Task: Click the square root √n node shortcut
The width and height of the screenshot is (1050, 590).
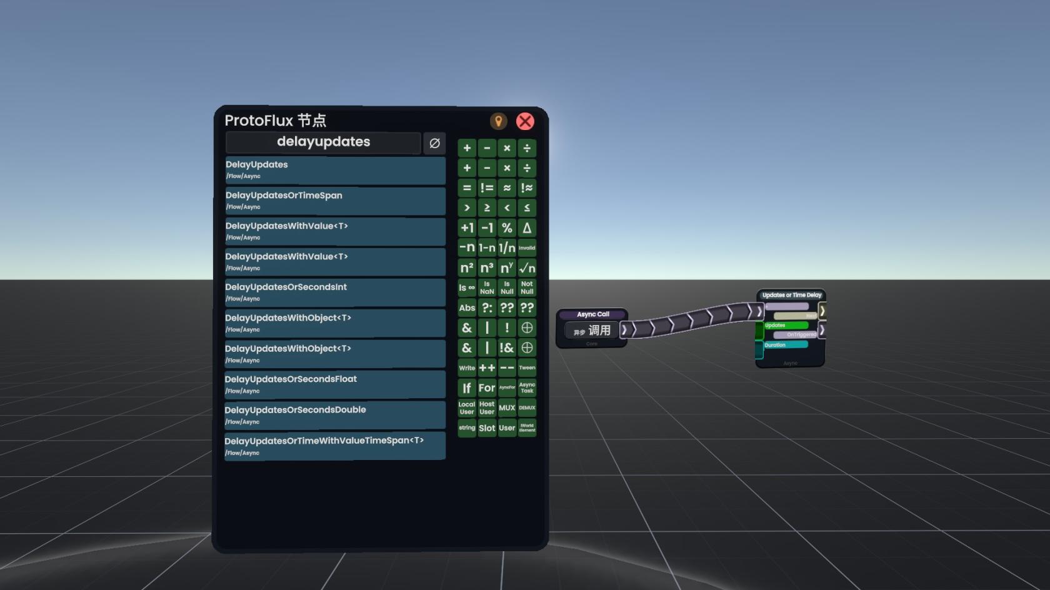Action: (x=527, y=268)
